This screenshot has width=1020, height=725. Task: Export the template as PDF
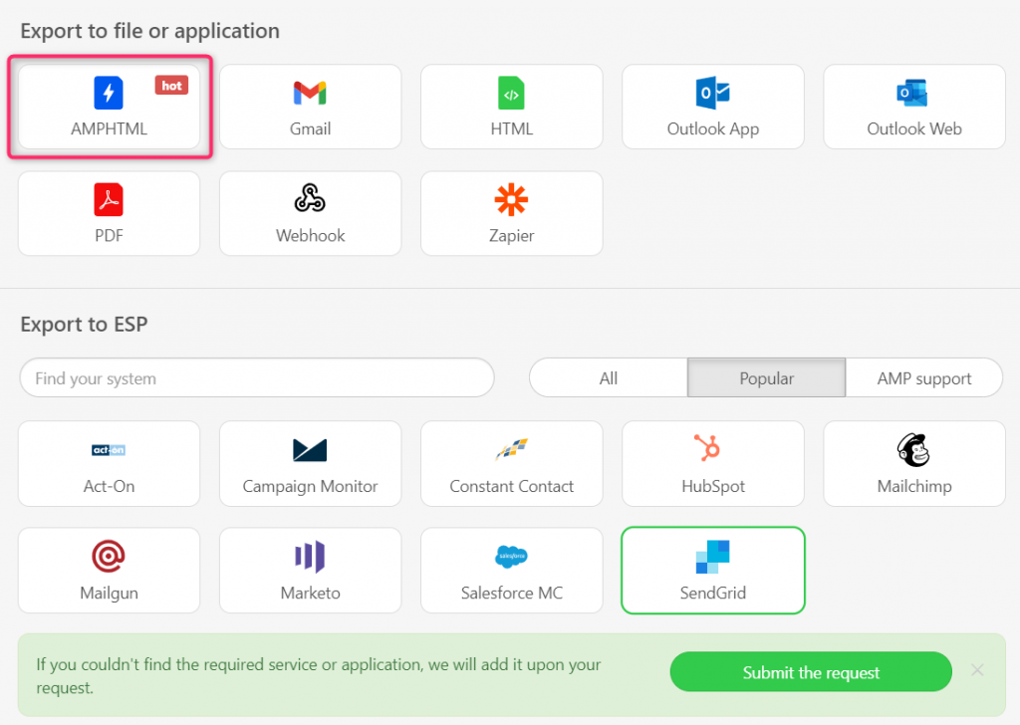(109, 213)
